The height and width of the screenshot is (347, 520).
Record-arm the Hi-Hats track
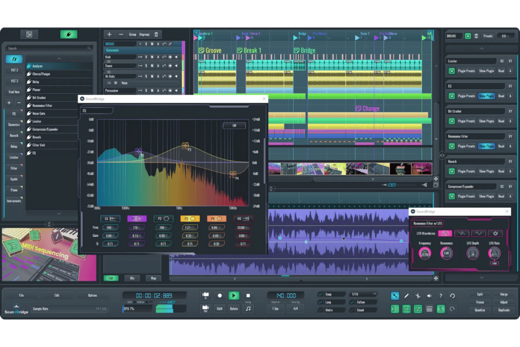(x=170, y=76)
